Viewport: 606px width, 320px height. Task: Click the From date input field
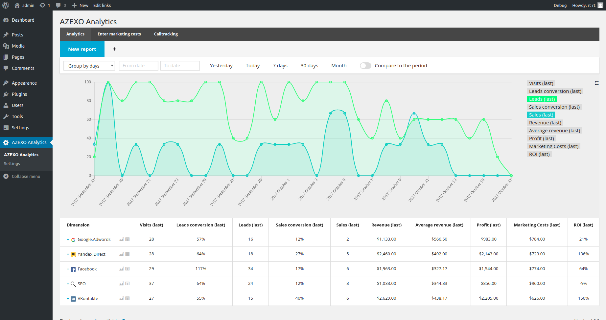pos(138,66)
